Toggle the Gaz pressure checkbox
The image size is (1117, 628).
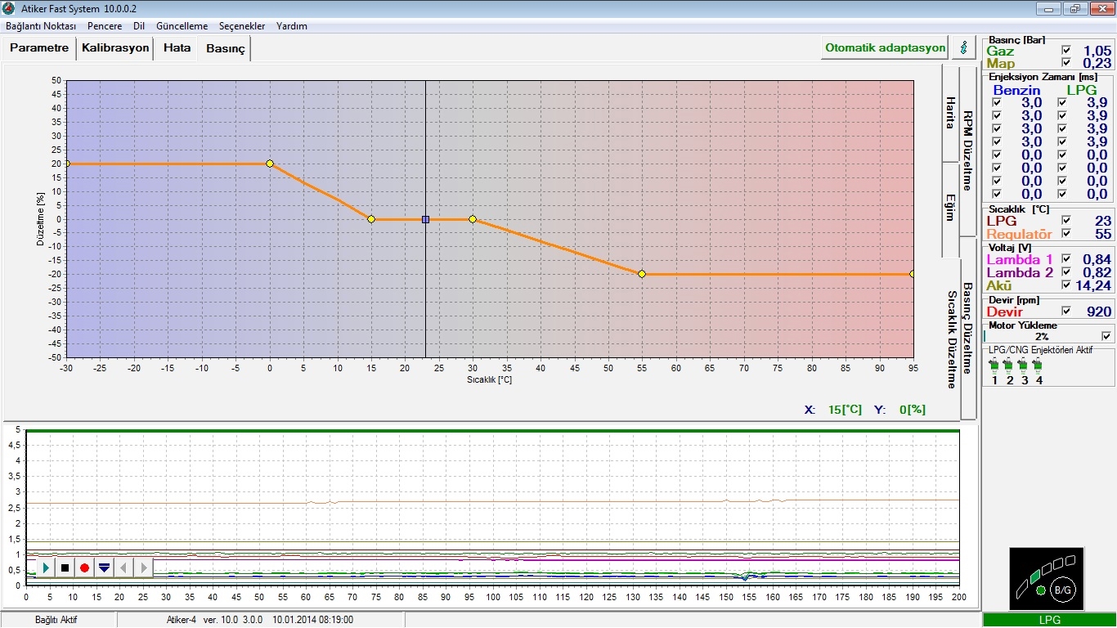tap(1066, 51)
